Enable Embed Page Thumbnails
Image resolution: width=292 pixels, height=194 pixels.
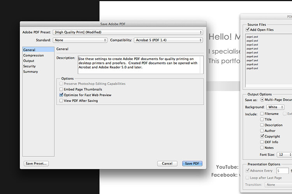[x=61, y=89]
